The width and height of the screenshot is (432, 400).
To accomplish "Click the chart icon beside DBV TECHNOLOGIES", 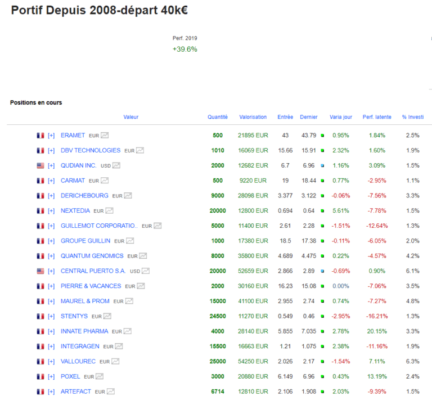I will tap(140, 151).
